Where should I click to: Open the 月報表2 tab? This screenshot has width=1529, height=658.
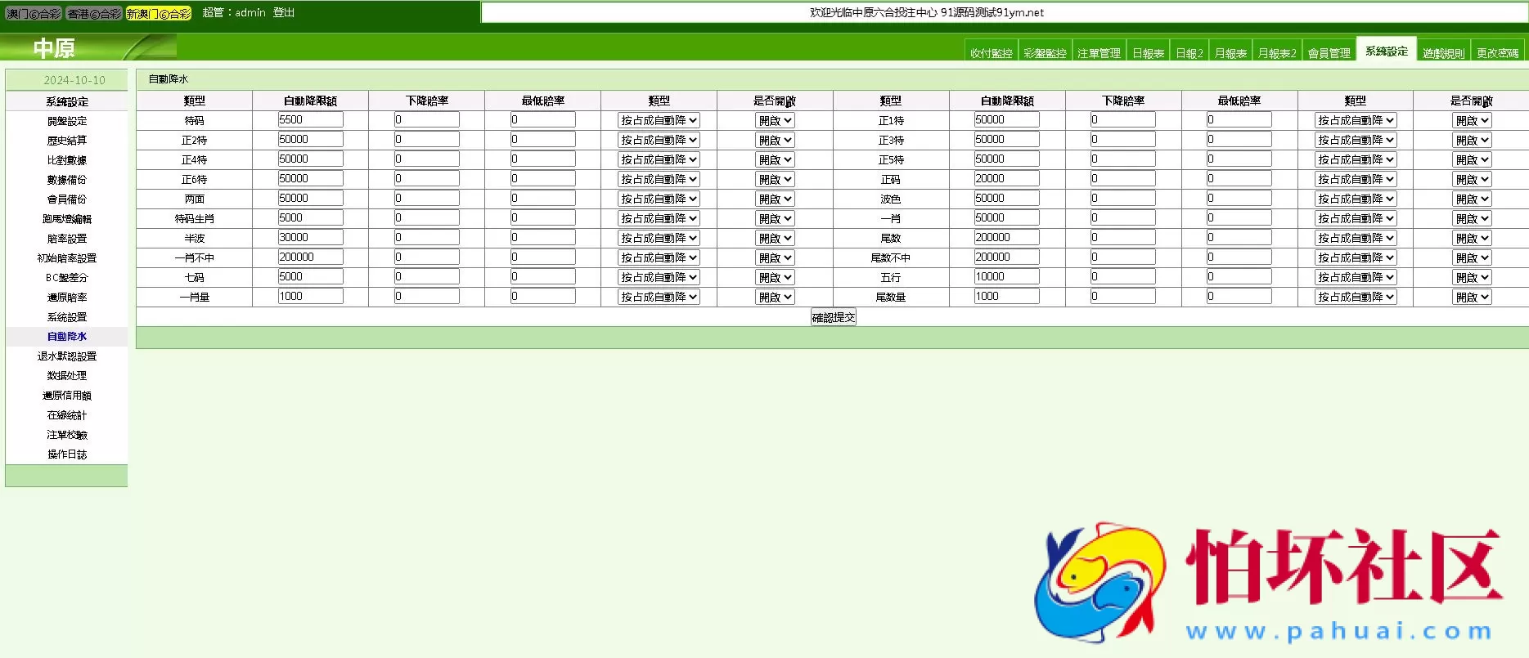pyautogui.click(x=1276, y=53)
